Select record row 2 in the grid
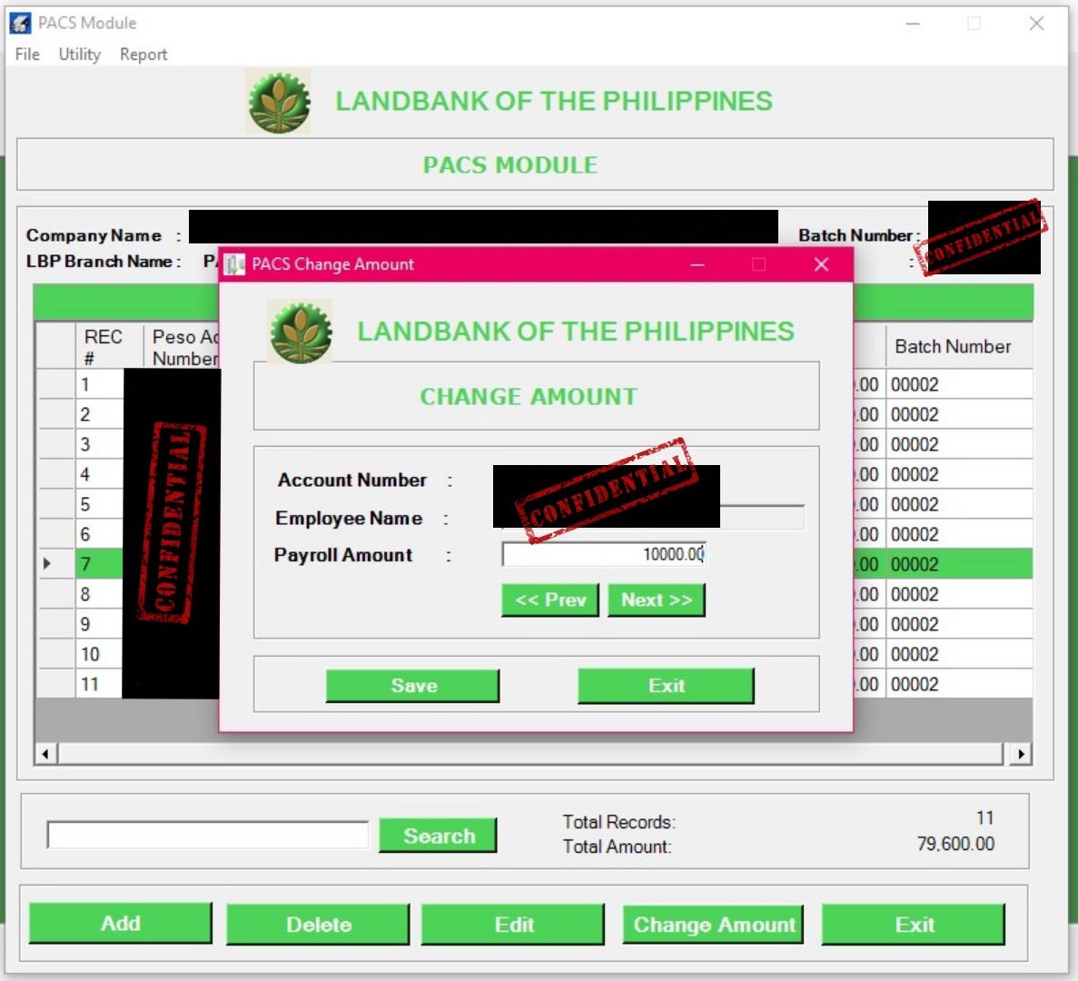 [x=535, y=414]
